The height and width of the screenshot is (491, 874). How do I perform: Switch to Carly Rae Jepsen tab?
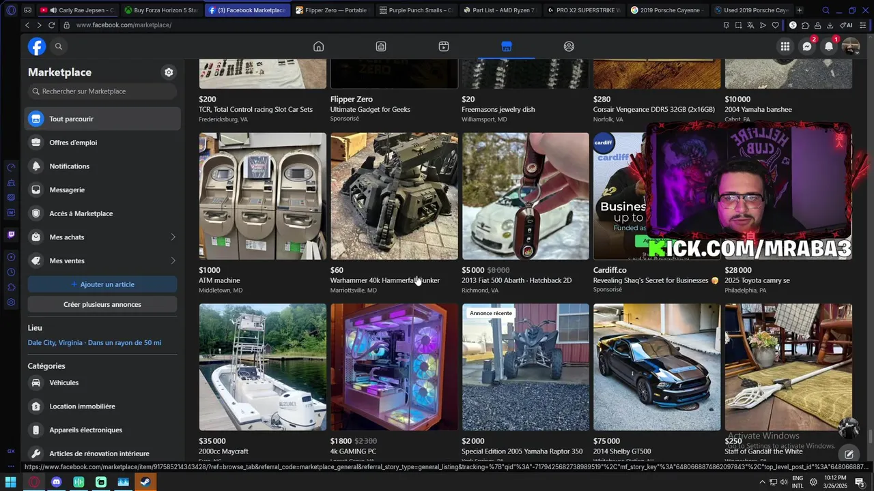click(78, 10)
